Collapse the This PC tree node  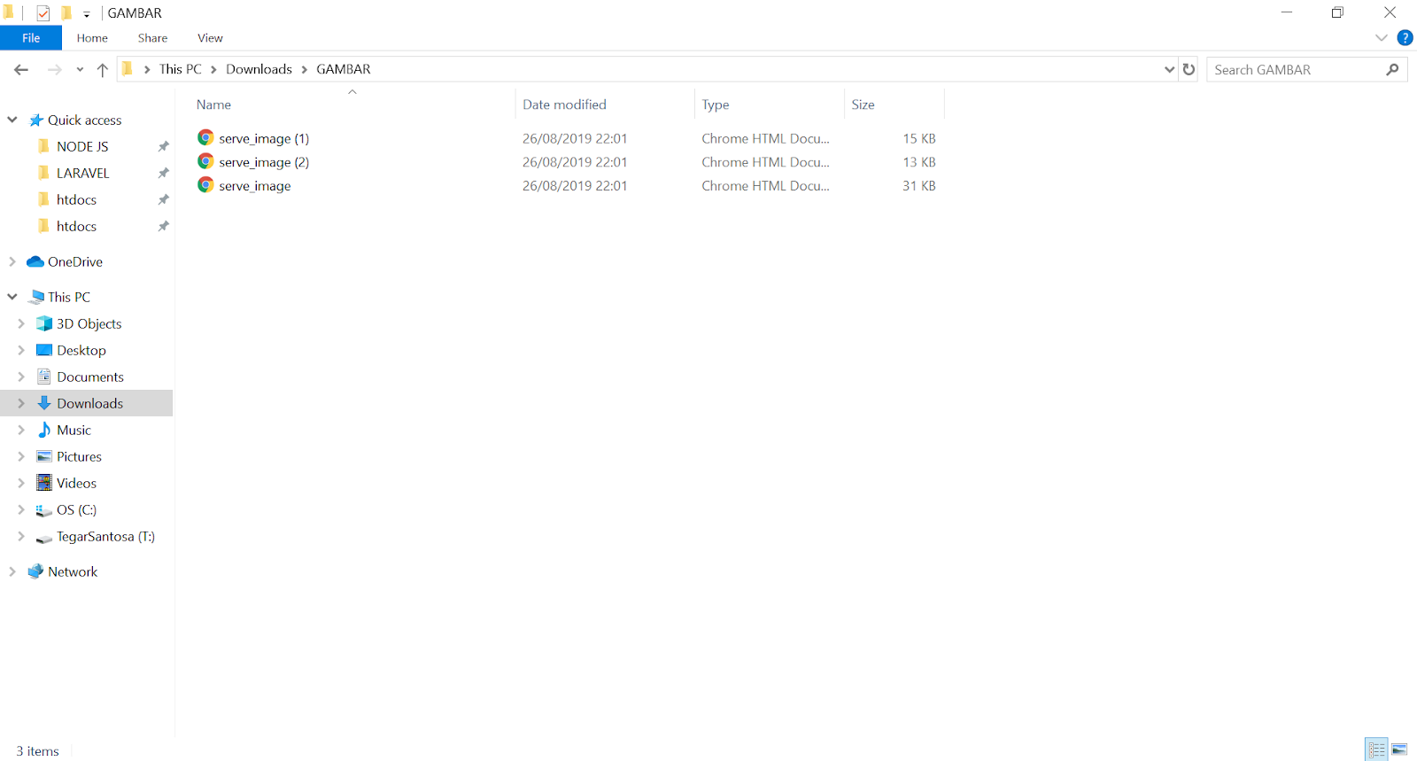pos(12,297)
